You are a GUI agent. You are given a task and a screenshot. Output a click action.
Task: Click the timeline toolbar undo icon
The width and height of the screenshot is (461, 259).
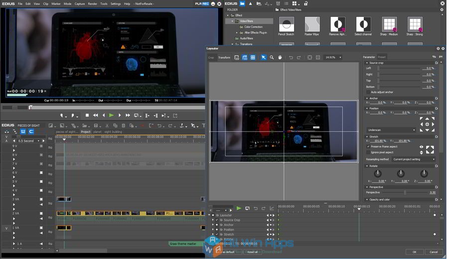pos(159,126)
